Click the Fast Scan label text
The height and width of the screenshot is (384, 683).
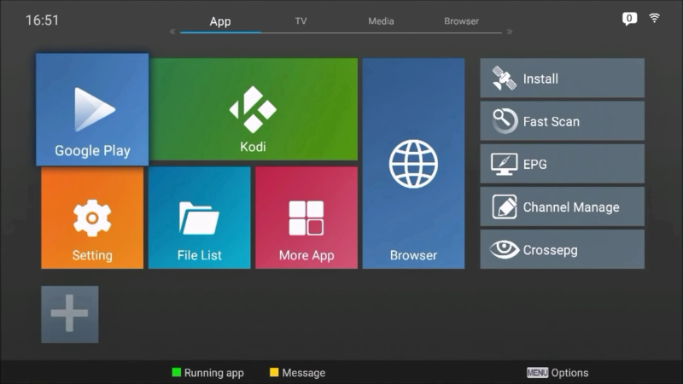pos(552,121)
